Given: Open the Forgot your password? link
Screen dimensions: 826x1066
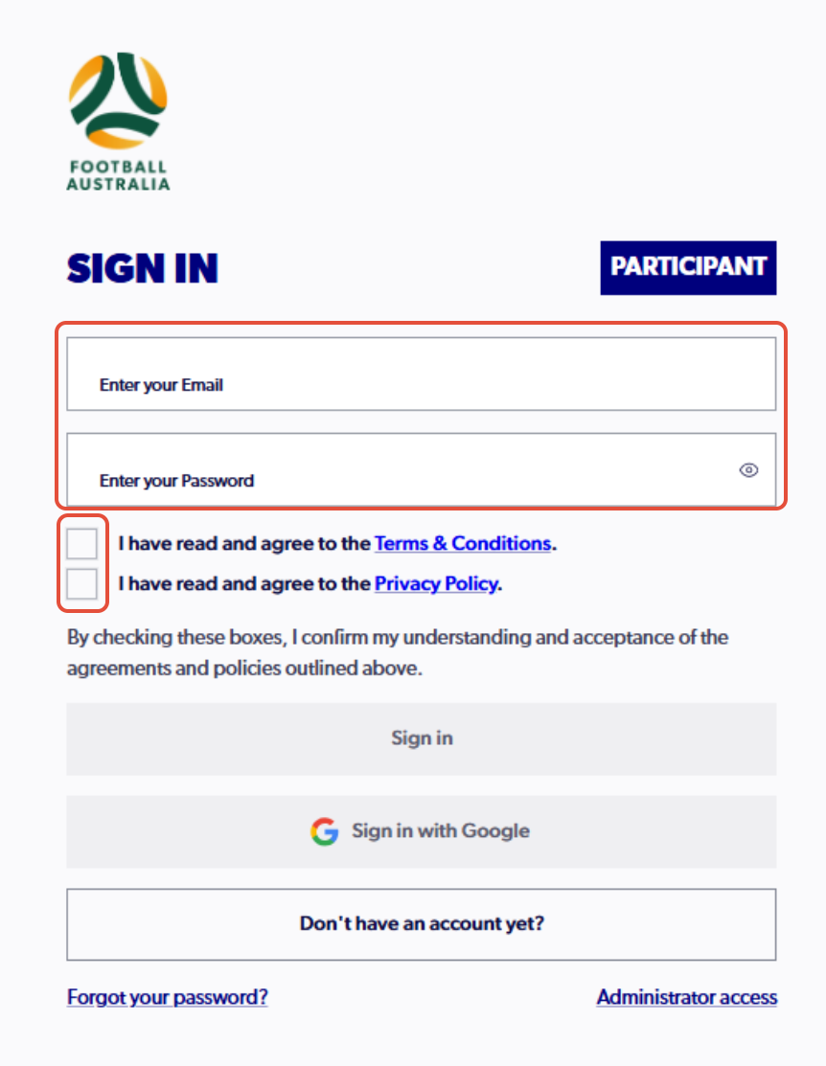Looking at the screenshot, I should pyautogui.click(x=168, y=997).
